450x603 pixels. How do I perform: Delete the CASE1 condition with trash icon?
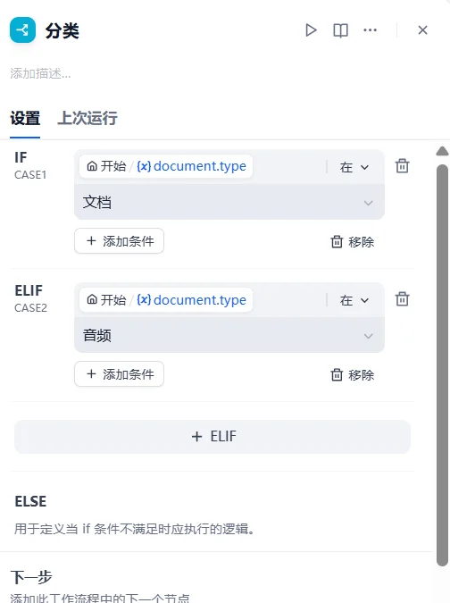(x=403, y=166)
